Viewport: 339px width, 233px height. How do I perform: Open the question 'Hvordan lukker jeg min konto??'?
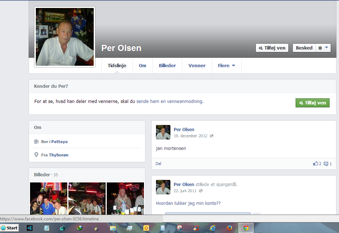point(188,203)
